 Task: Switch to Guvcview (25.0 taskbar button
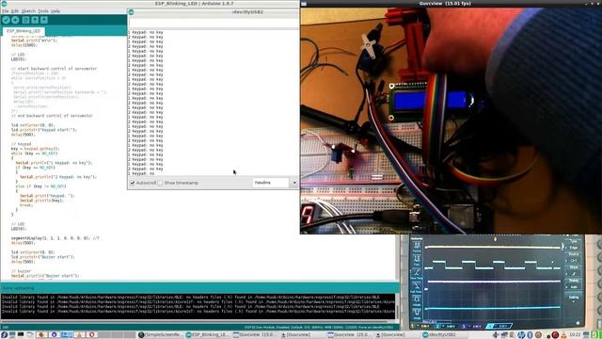(x=350, y=335)
